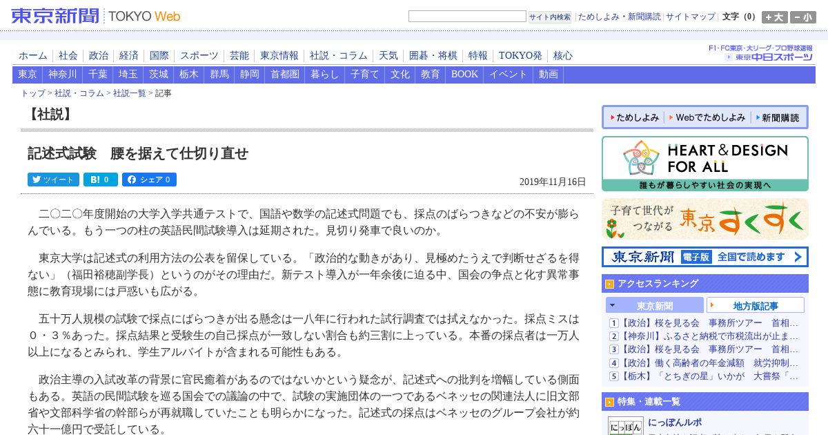Click 社説・コラム breadcrumb link
Screen dimensions: 828x435
point(79,93)
